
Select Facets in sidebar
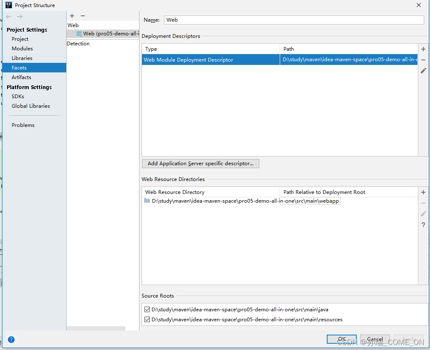pos(34,68)
